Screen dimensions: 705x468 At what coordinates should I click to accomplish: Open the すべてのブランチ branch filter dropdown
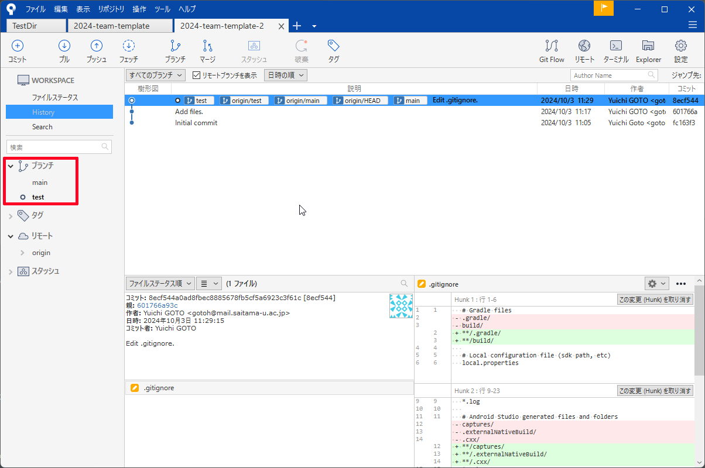pos(155,75)
